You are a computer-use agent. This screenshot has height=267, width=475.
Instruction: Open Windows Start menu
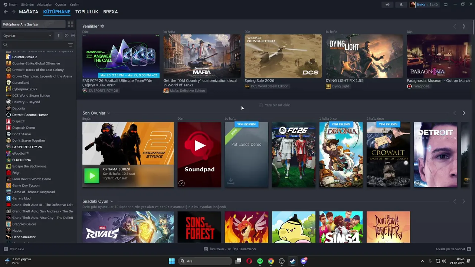point(172,261)
